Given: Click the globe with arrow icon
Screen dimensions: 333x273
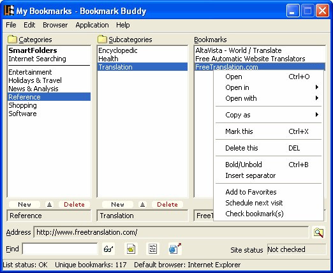Looking at the screenshot, I should (175, 249).
